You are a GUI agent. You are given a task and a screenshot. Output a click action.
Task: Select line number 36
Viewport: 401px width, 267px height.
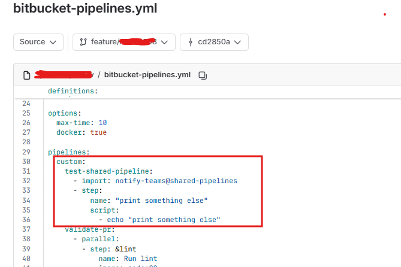point(26,220)
